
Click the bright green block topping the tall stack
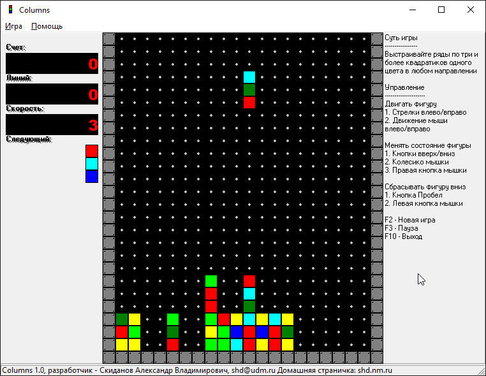(x=211, y=281)
